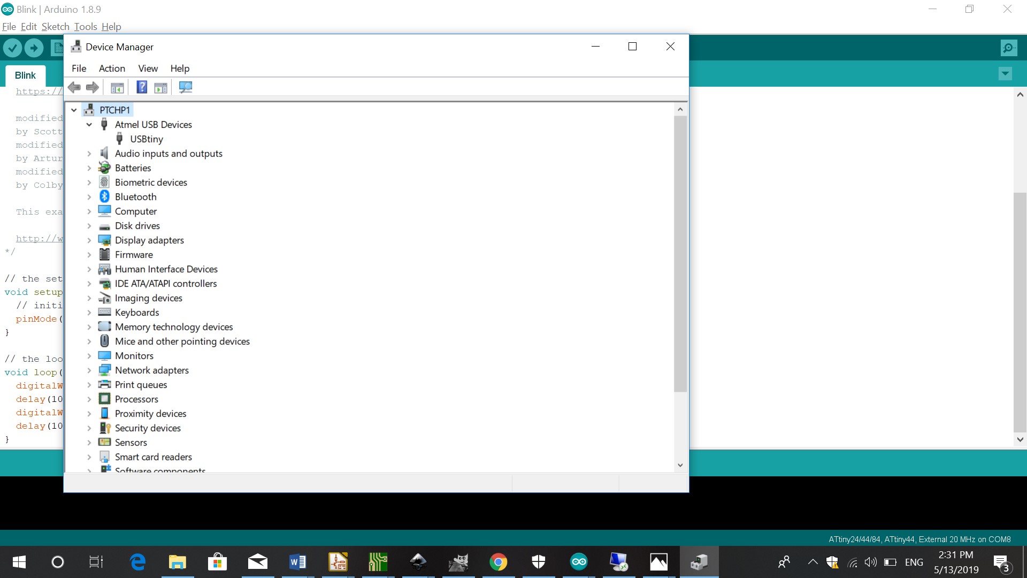This screenshot has width=1027, height=578.
Task: Click the Arduino Verify checkmark button
Action: 12,48
